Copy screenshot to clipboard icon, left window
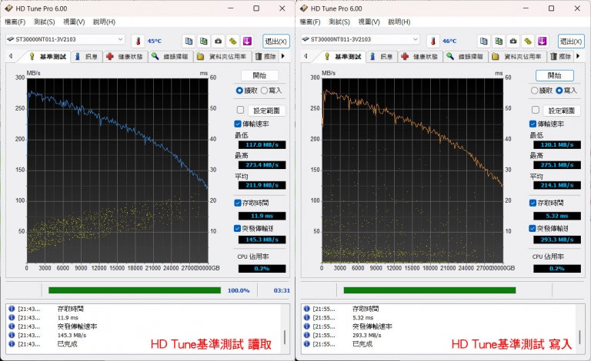Screen dimensions: 591x361 point(203,41)
